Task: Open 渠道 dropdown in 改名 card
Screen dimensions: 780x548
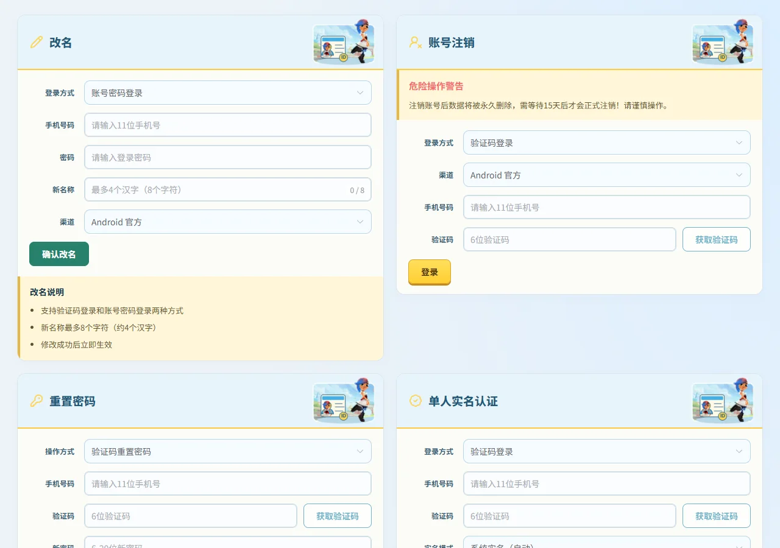Action: tap(228, 222)
